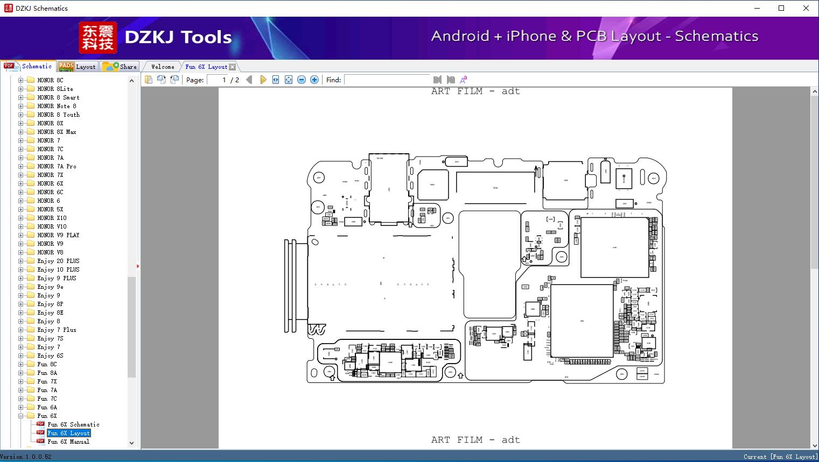Go to the next page
The width and height of the screenshot is (819, 462).
(x=263, y=80)
